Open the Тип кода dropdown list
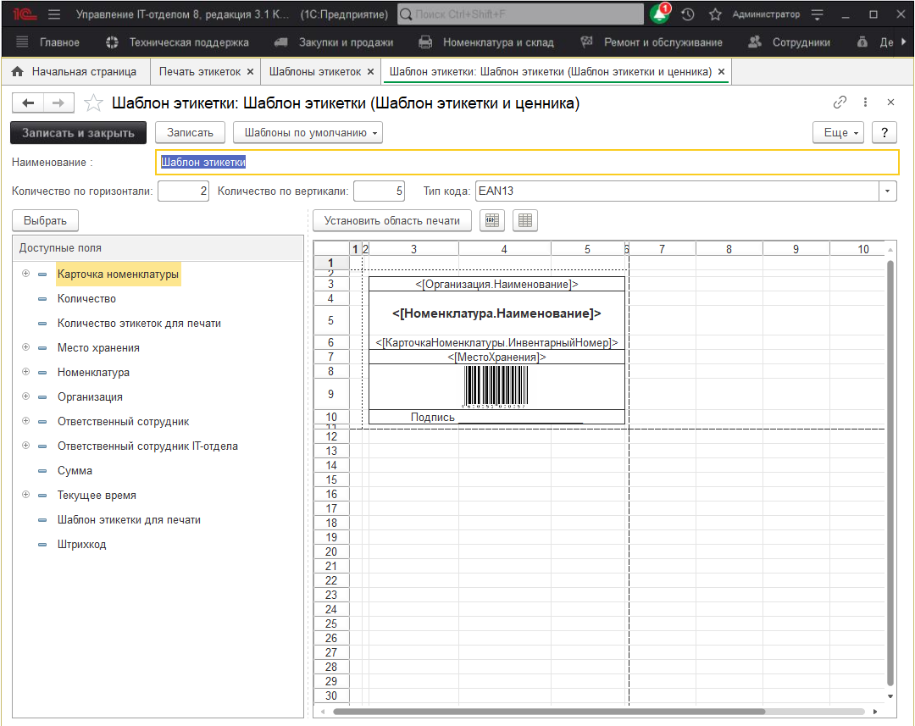Viewport: 915px width, 726px height. pyautogui.click(x=888, y=191)
